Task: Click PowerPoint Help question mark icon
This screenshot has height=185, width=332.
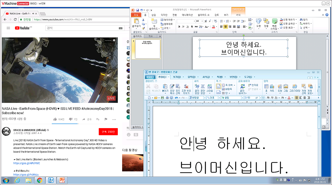Action: [x=327, y=15]
